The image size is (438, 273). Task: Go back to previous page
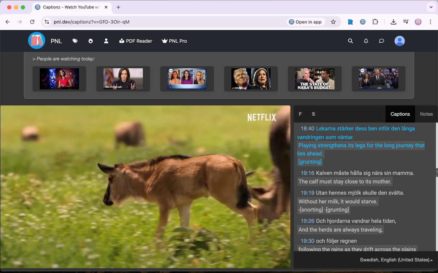coord(8,22)
